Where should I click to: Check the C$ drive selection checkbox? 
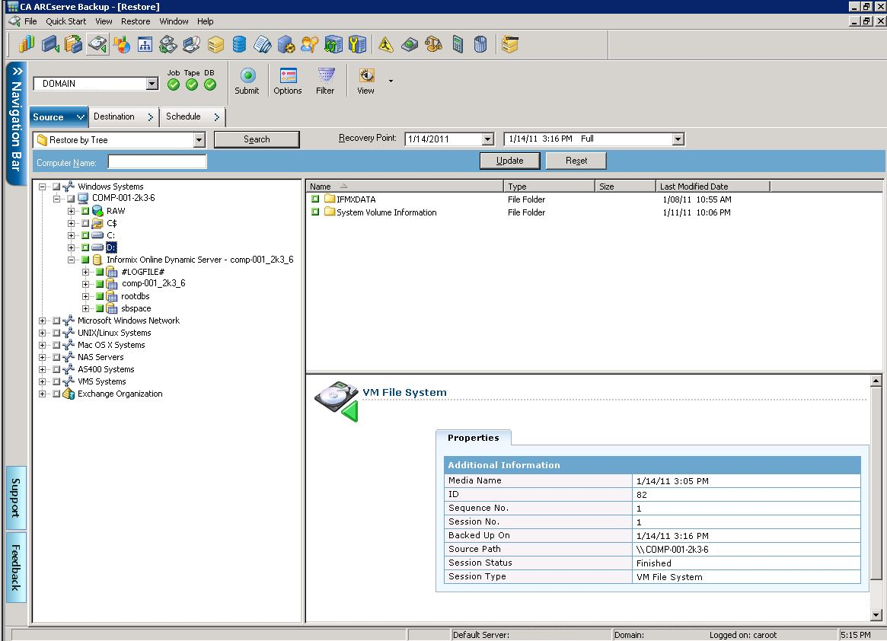[85, 223]
